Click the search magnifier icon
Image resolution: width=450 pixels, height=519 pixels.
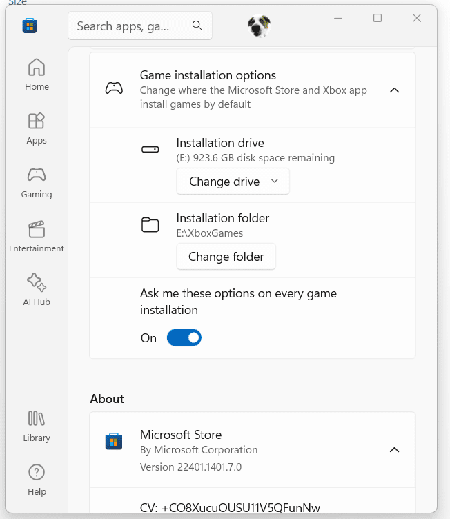[x=197, y=25]
